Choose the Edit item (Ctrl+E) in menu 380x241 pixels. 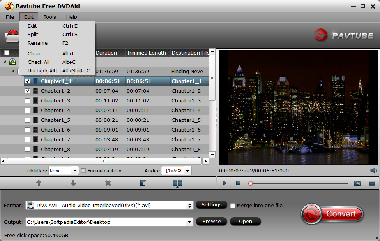point(57,26)
